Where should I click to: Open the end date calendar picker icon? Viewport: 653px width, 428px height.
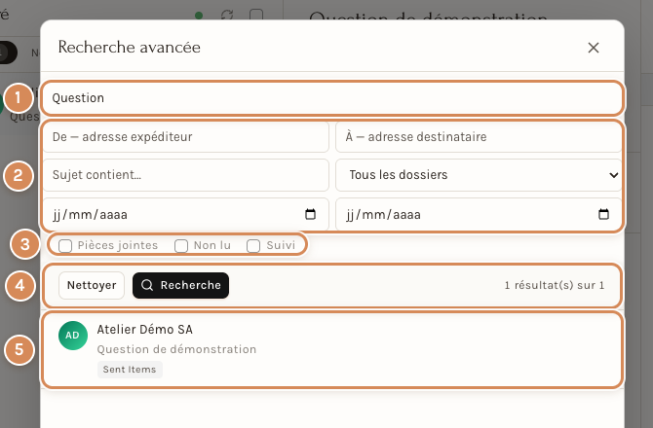click(x=603, y=214)
